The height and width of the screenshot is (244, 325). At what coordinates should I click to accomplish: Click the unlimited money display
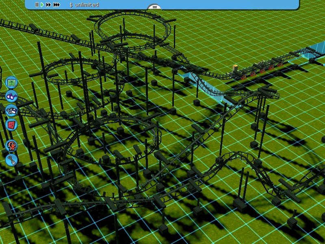(x=84, y=5)
